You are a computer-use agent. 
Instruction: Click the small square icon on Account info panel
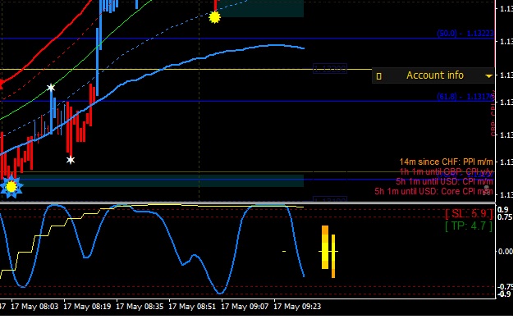[378, 76]
